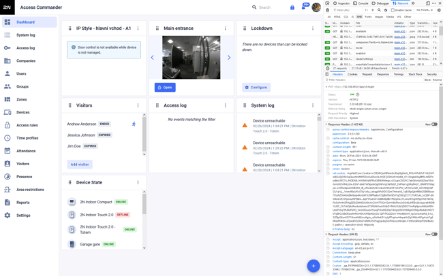
Task: Open options menu for Device State widget
Action: click(138, 182)
